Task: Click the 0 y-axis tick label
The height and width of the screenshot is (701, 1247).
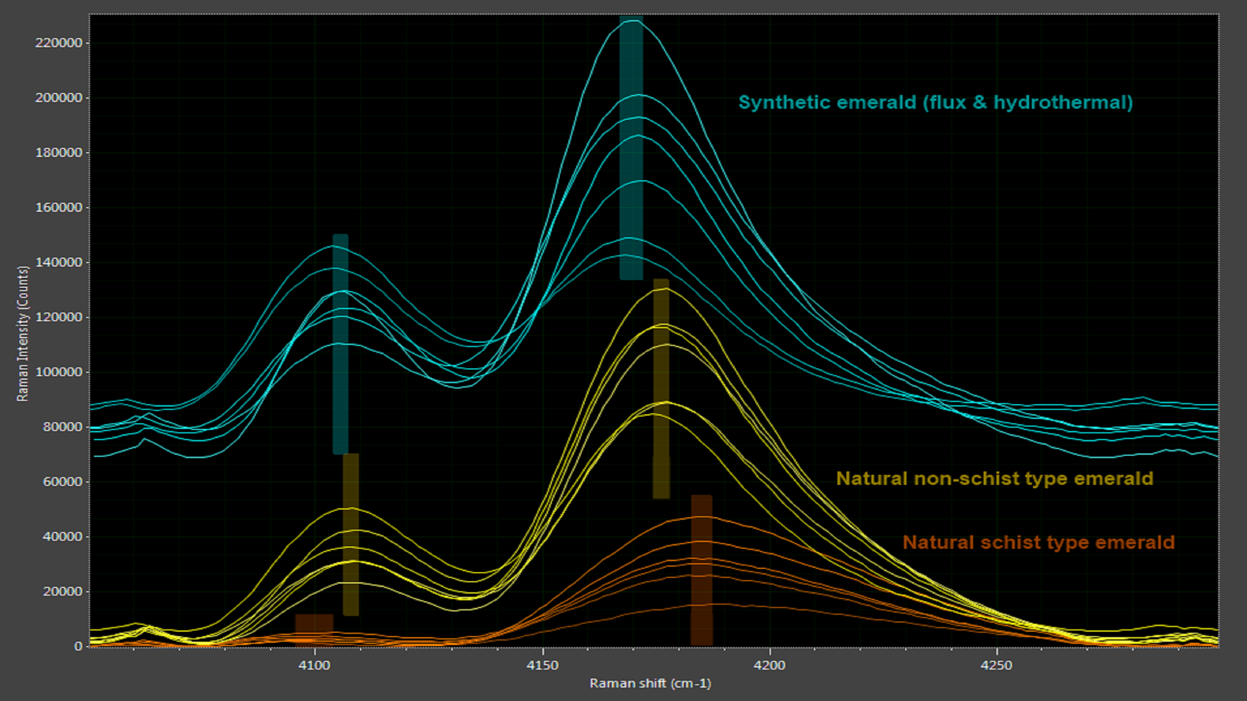Action: tap(78, 646)
